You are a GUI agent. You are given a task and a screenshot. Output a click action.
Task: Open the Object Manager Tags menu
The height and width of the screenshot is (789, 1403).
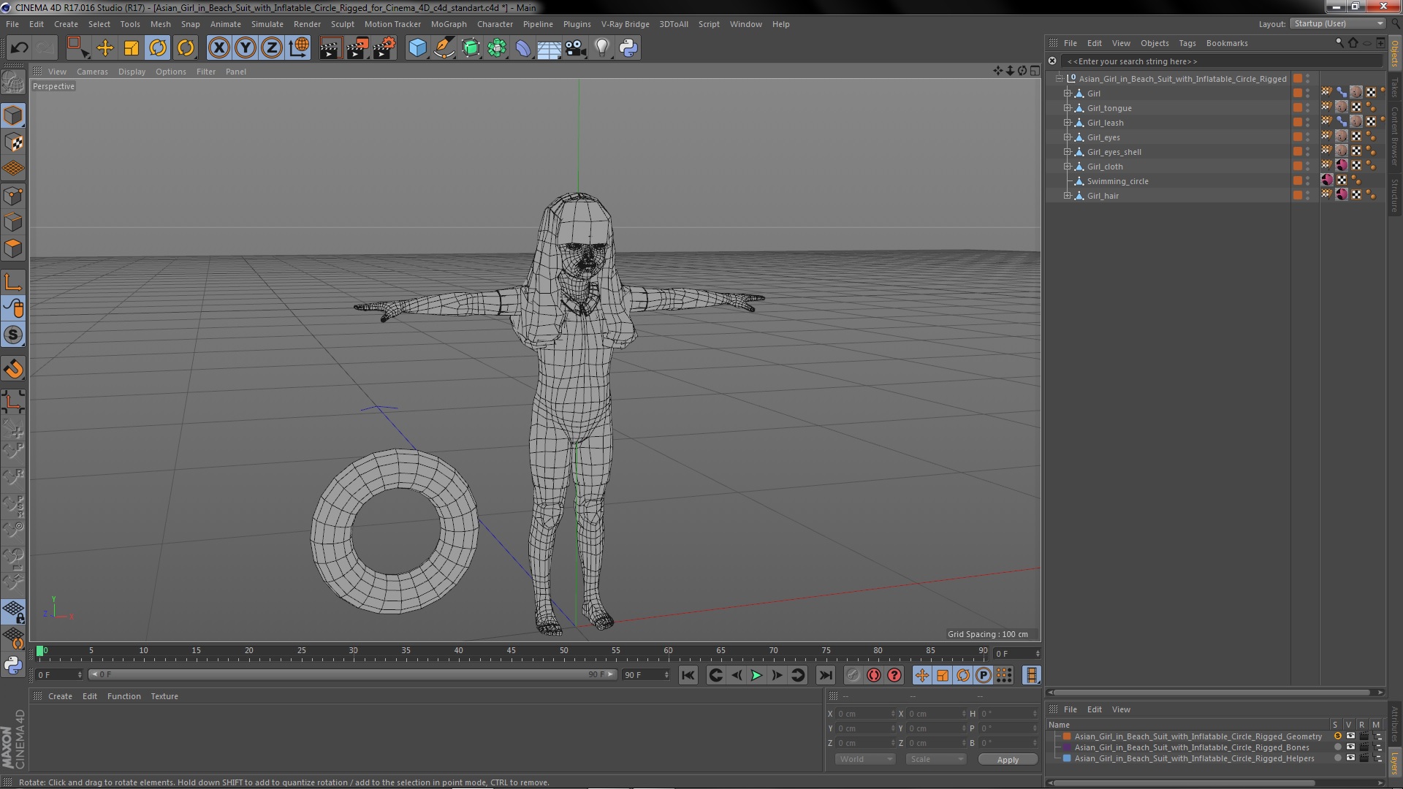click(1187, 43)
